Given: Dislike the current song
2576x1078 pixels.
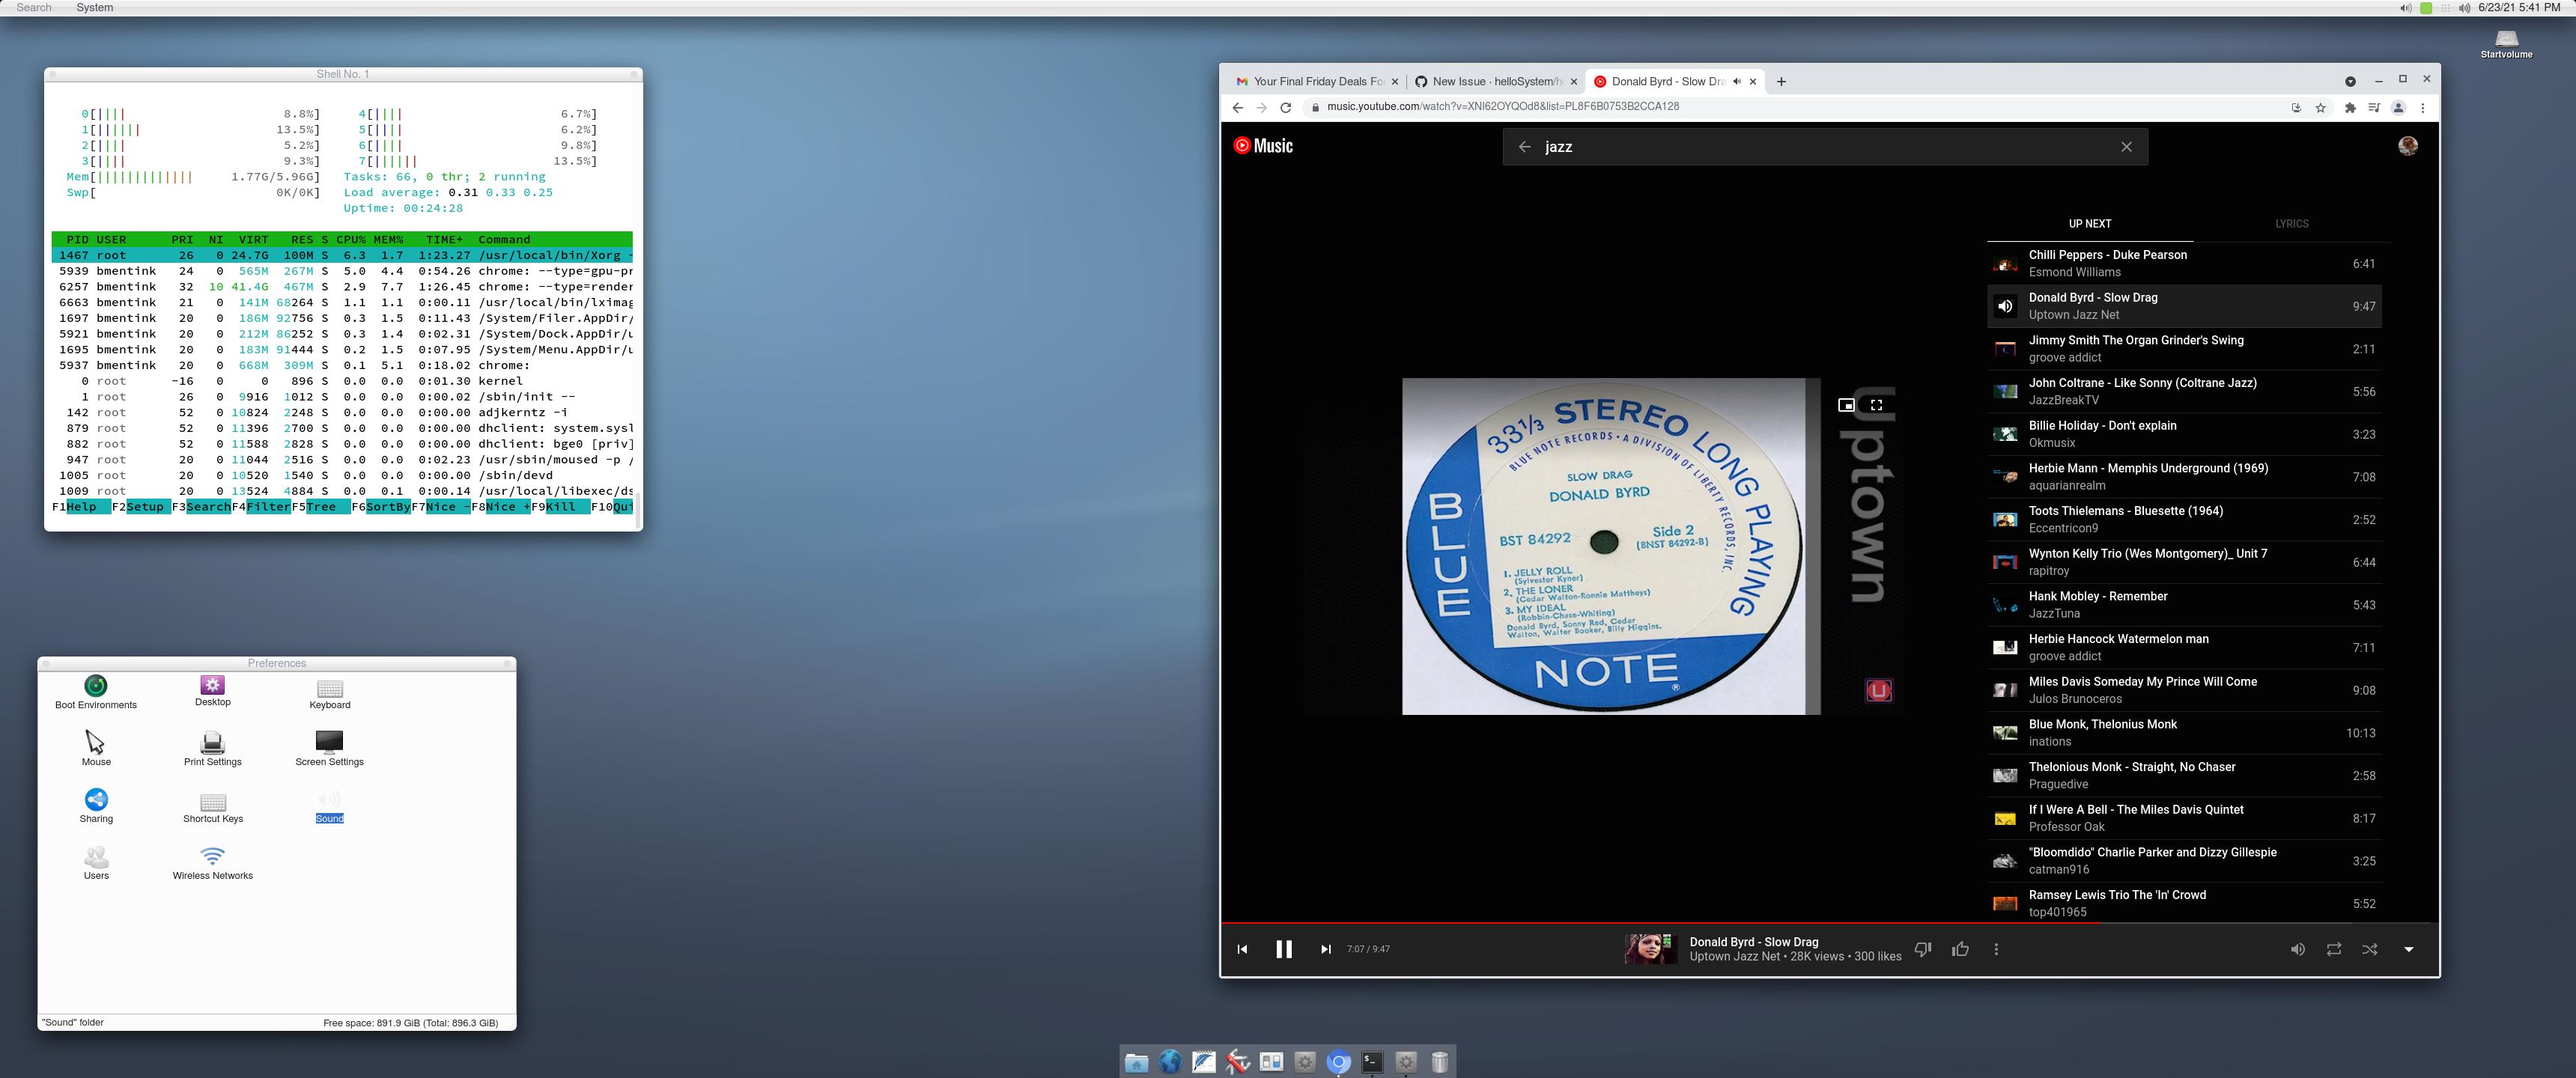Looking at the screenshot, I should (x=1922, y=949).
